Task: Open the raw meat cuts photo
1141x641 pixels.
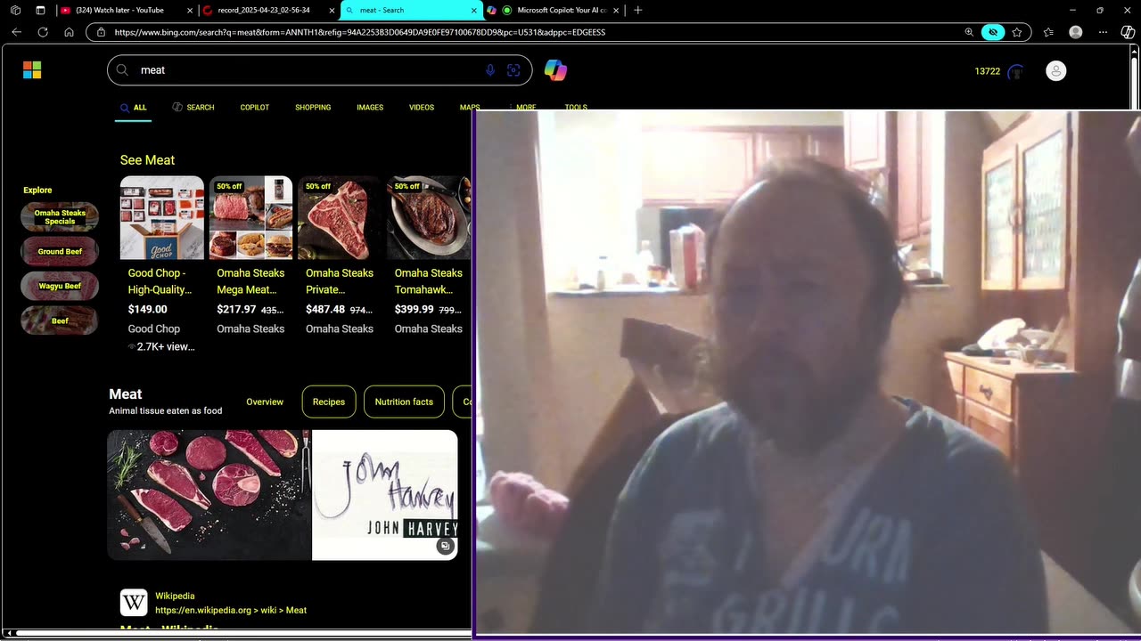Action: (209, 495)
